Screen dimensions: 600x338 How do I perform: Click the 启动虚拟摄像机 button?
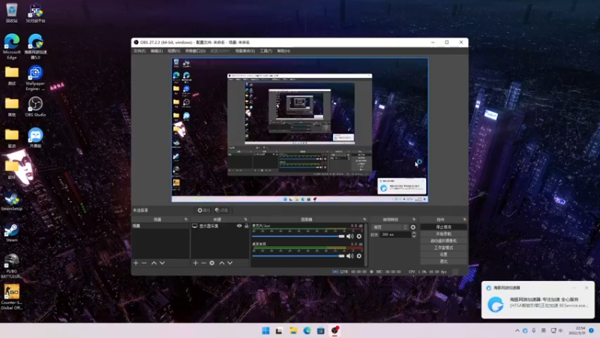coord(443,240)
